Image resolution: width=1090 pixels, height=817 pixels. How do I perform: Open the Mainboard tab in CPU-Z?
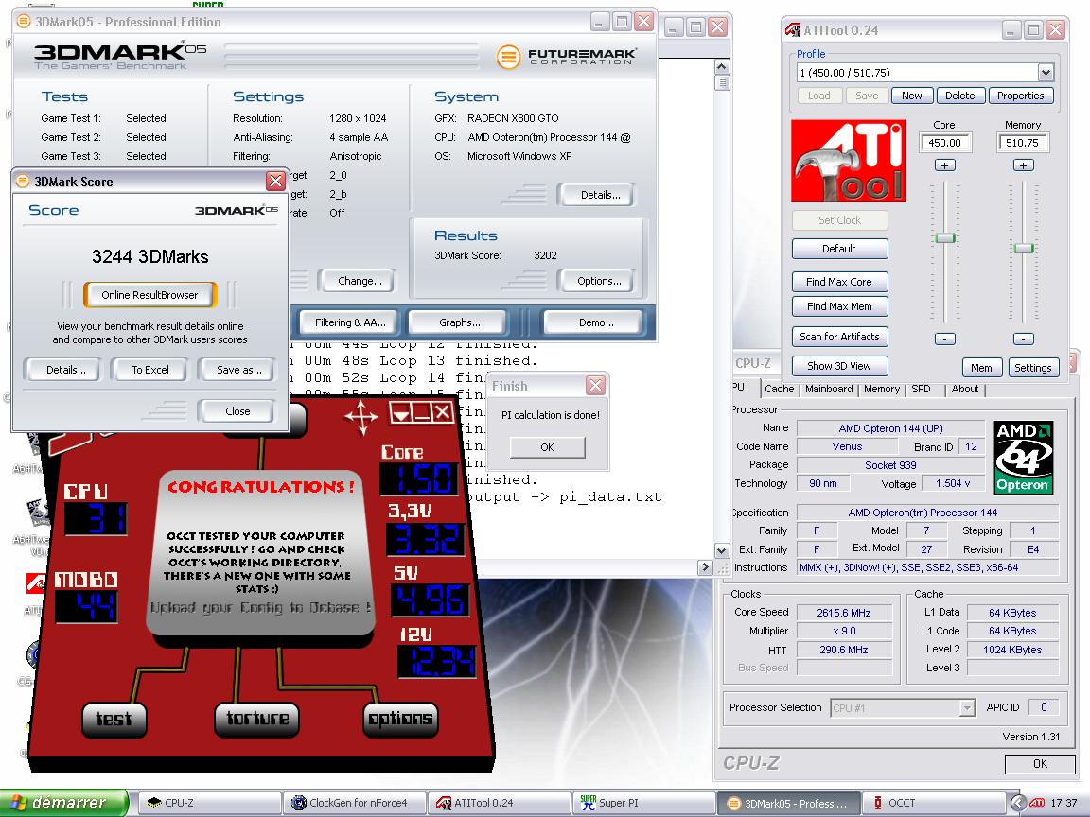[x=829, y=389]
